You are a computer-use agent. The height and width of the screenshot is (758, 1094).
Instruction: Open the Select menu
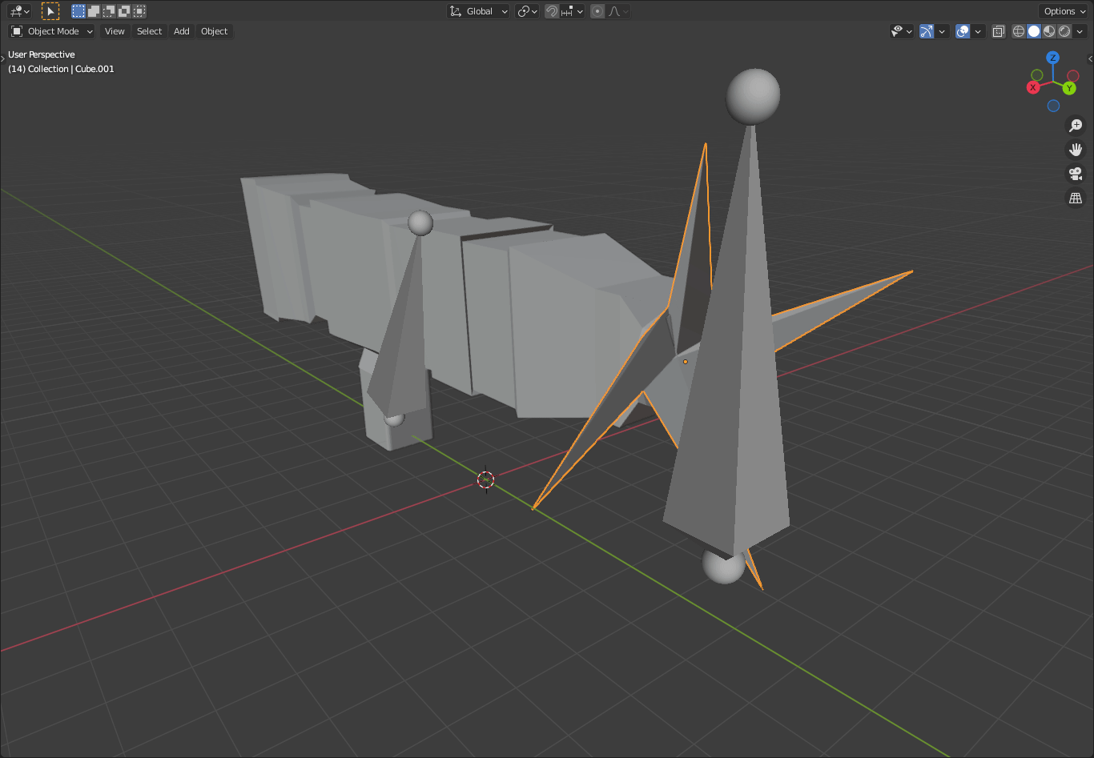click(x=149, y=31)
